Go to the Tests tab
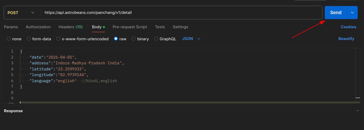This screenshot has height=130, width=364. pos(160,27)
